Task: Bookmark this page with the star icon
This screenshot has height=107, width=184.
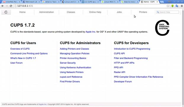Action: click(x=168, y=6)
